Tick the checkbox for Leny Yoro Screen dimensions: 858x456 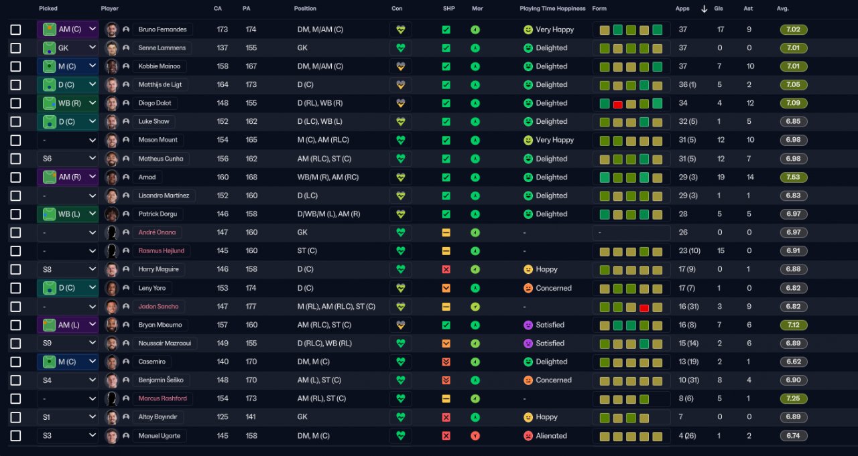tap(15, 288)
